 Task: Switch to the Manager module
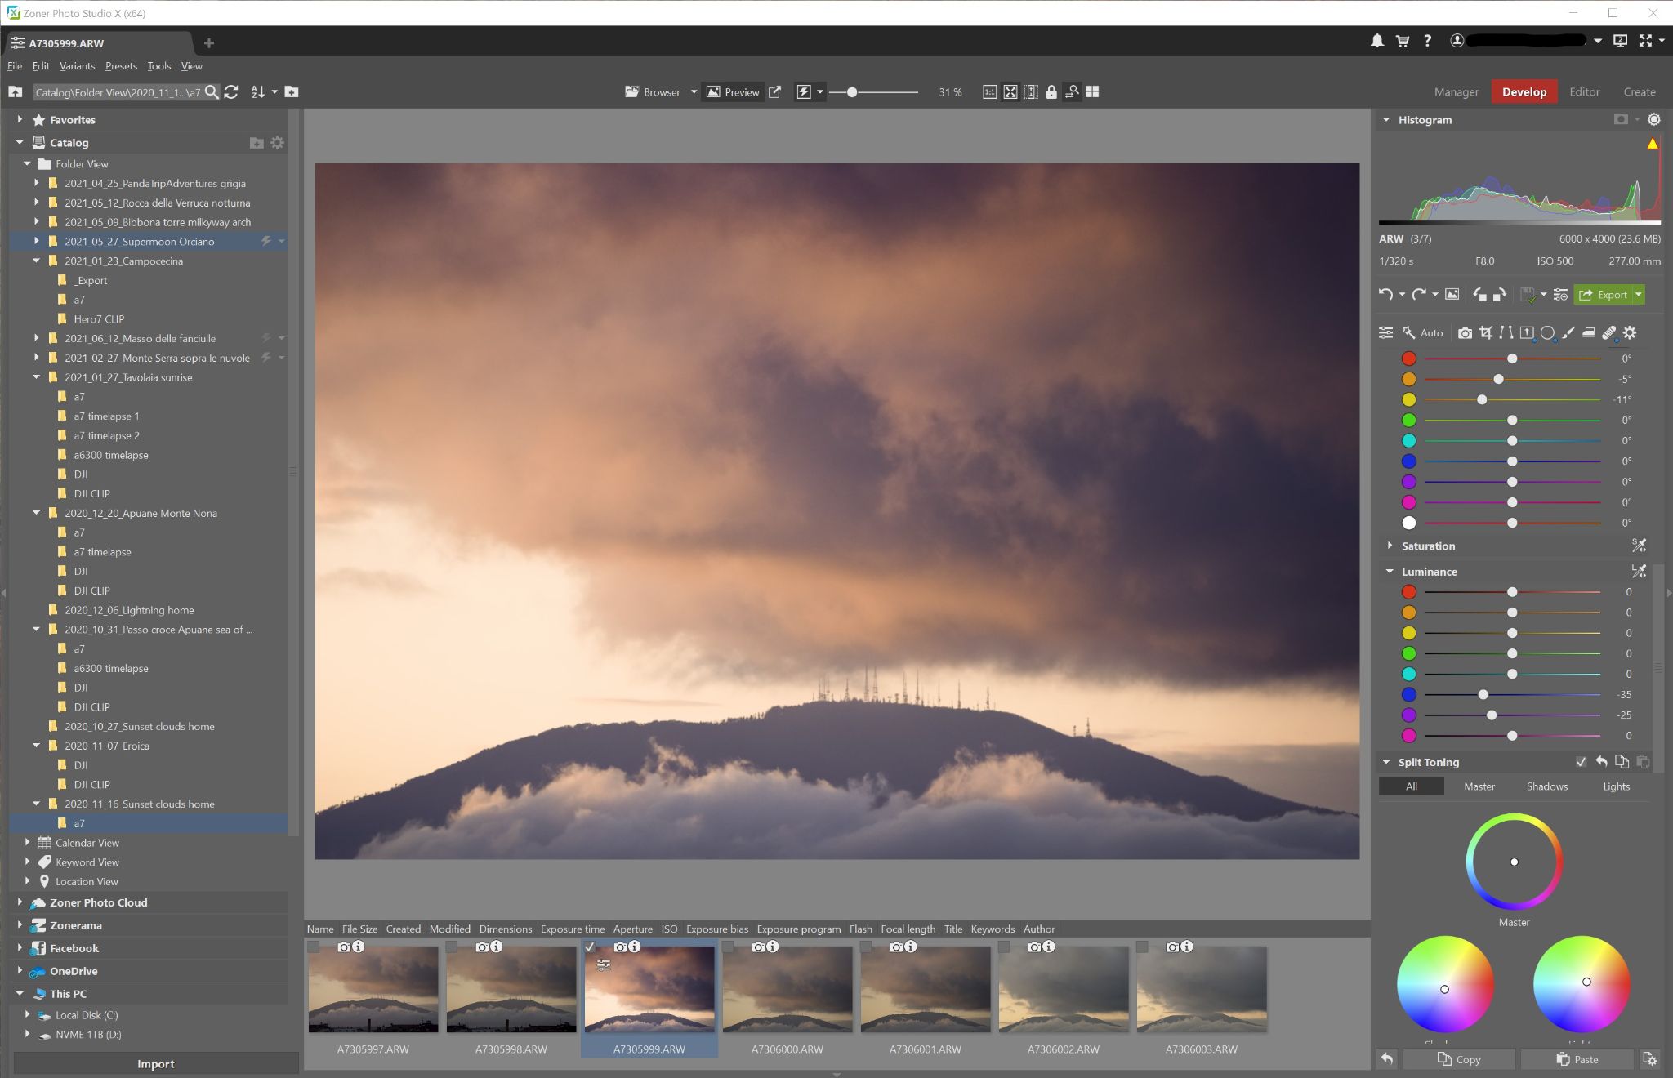pyautogui.click(x=1456, y=92)
